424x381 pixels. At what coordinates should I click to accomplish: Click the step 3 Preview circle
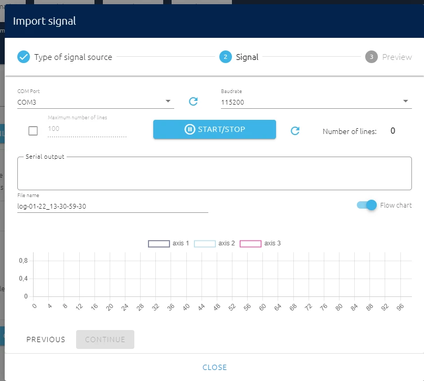(372, 57)
